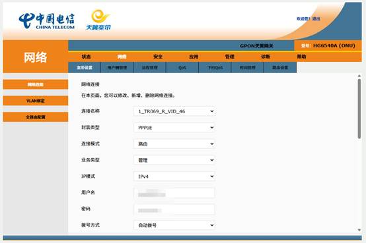Expand the 业务类型 dropdown
The height and width of the screenshot is (243, 366).
[174, 160]
